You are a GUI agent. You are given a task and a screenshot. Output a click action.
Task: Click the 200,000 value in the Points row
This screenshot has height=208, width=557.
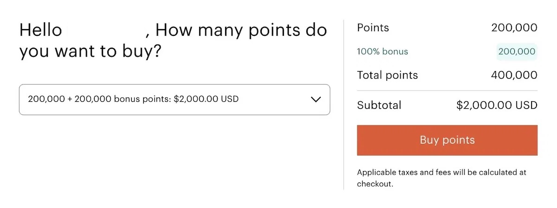tap(514, 28)
